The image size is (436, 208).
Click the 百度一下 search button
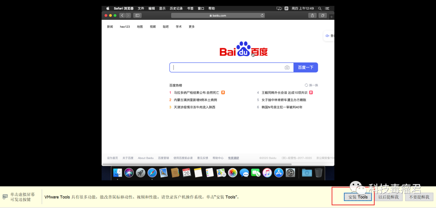[x=306, y=67]
